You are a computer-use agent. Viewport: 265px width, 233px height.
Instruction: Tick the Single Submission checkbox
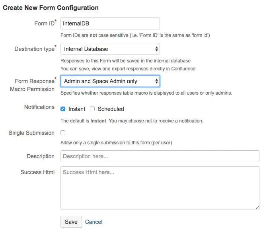click(x=63, y=133)
